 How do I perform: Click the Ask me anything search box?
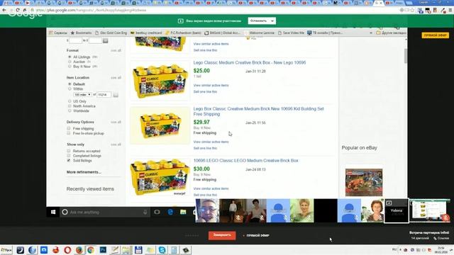[x=105, y=212]
